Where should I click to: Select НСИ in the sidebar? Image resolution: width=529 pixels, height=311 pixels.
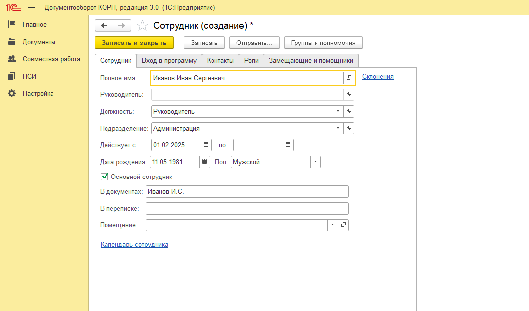coord(29,76)
